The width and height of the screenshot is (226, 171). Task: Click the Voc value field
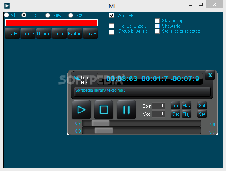[159, 114]
